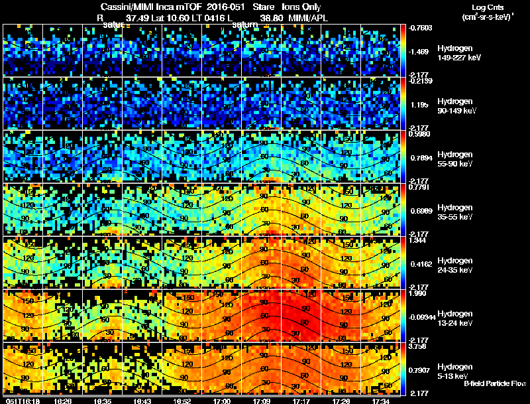Click the '-0.7603' colorbar maximum value
The width and height of the screenshot is (530, 404).
(x=420, y=28)
